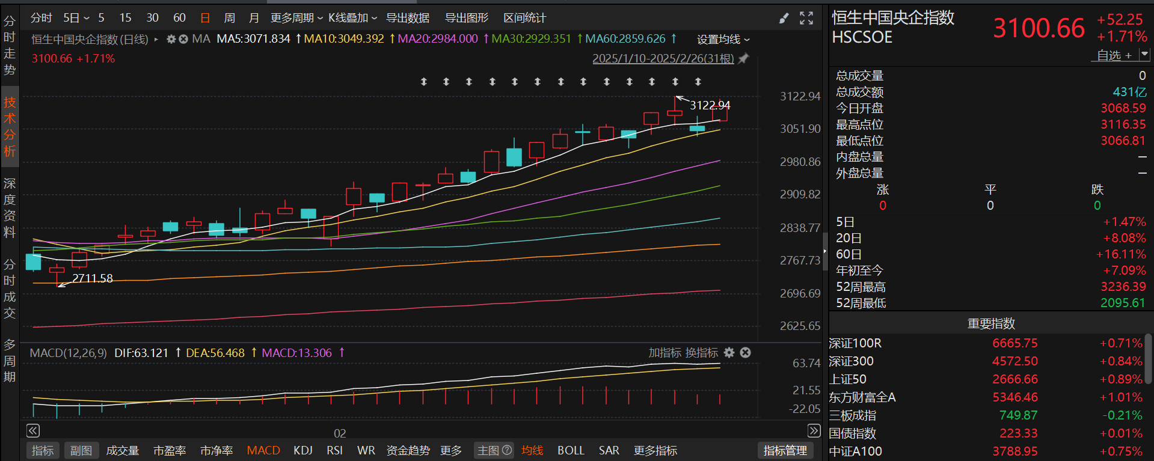Switch to 分时 intraday view
Screen dimensions: 1154x461
[41, 18]
